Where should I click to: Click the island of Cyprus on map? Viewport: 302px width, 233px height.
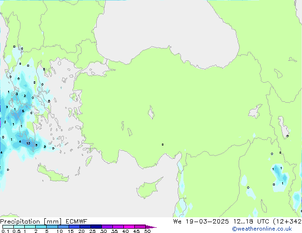pyautogui.click(x=148, y=188)
